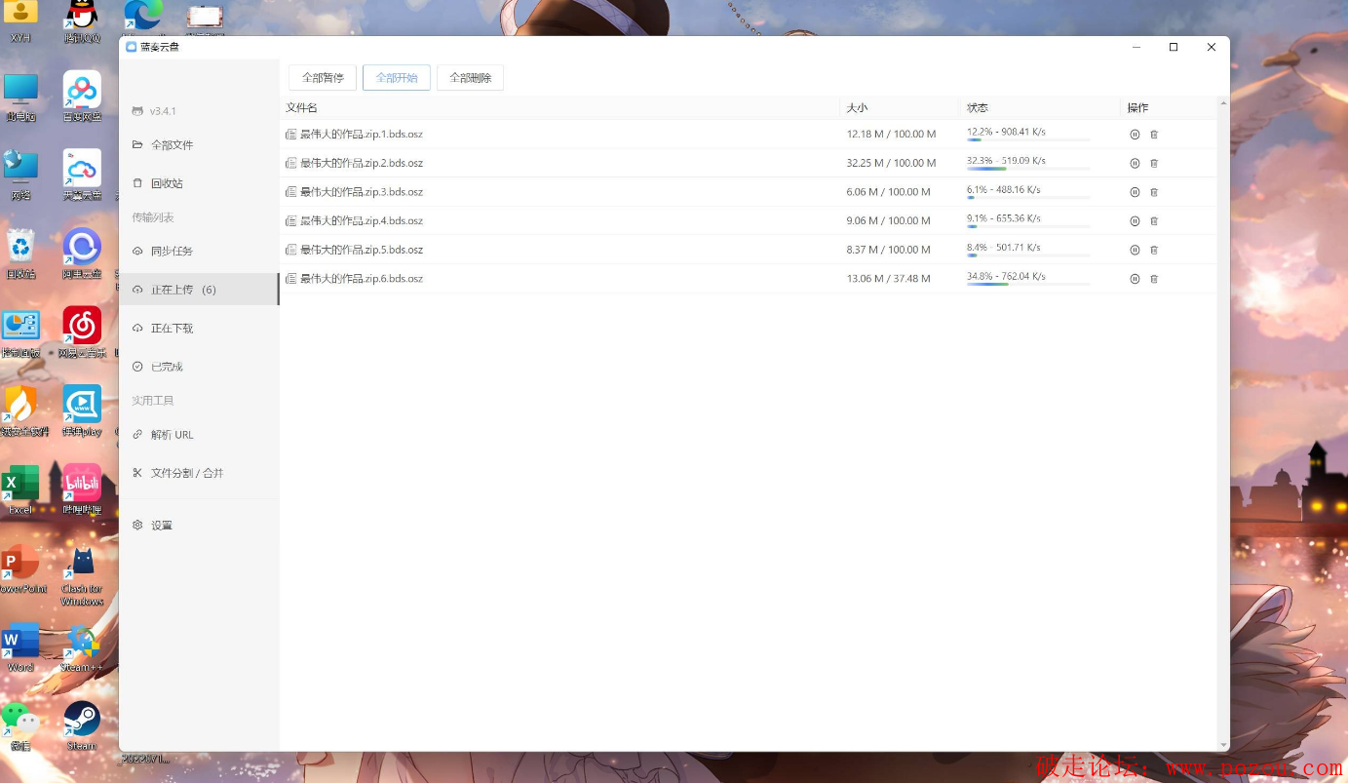Click the size text 32.25 M / 100.00 M
The width and height of the screenshot is (1348, 783).
pos(891,164)
